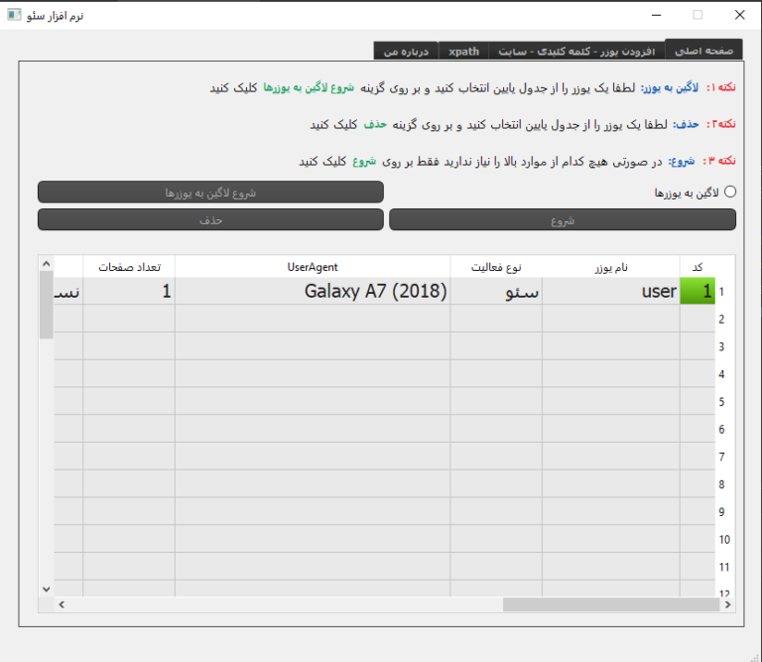Select row header number 5 in table
The image size is (762, 662).
724,402
